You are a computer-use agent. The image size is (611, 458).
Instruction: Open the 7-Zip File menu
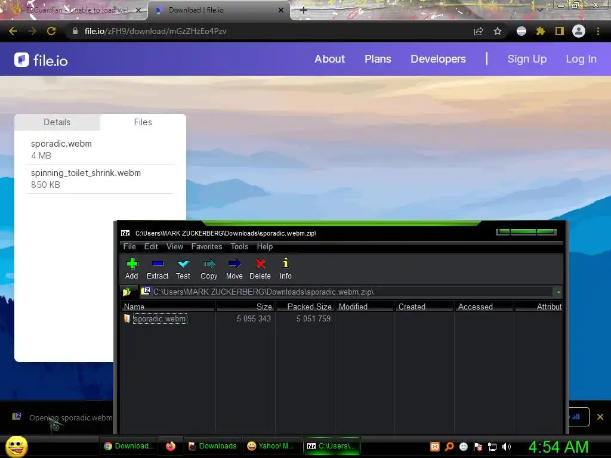point(129,246)
